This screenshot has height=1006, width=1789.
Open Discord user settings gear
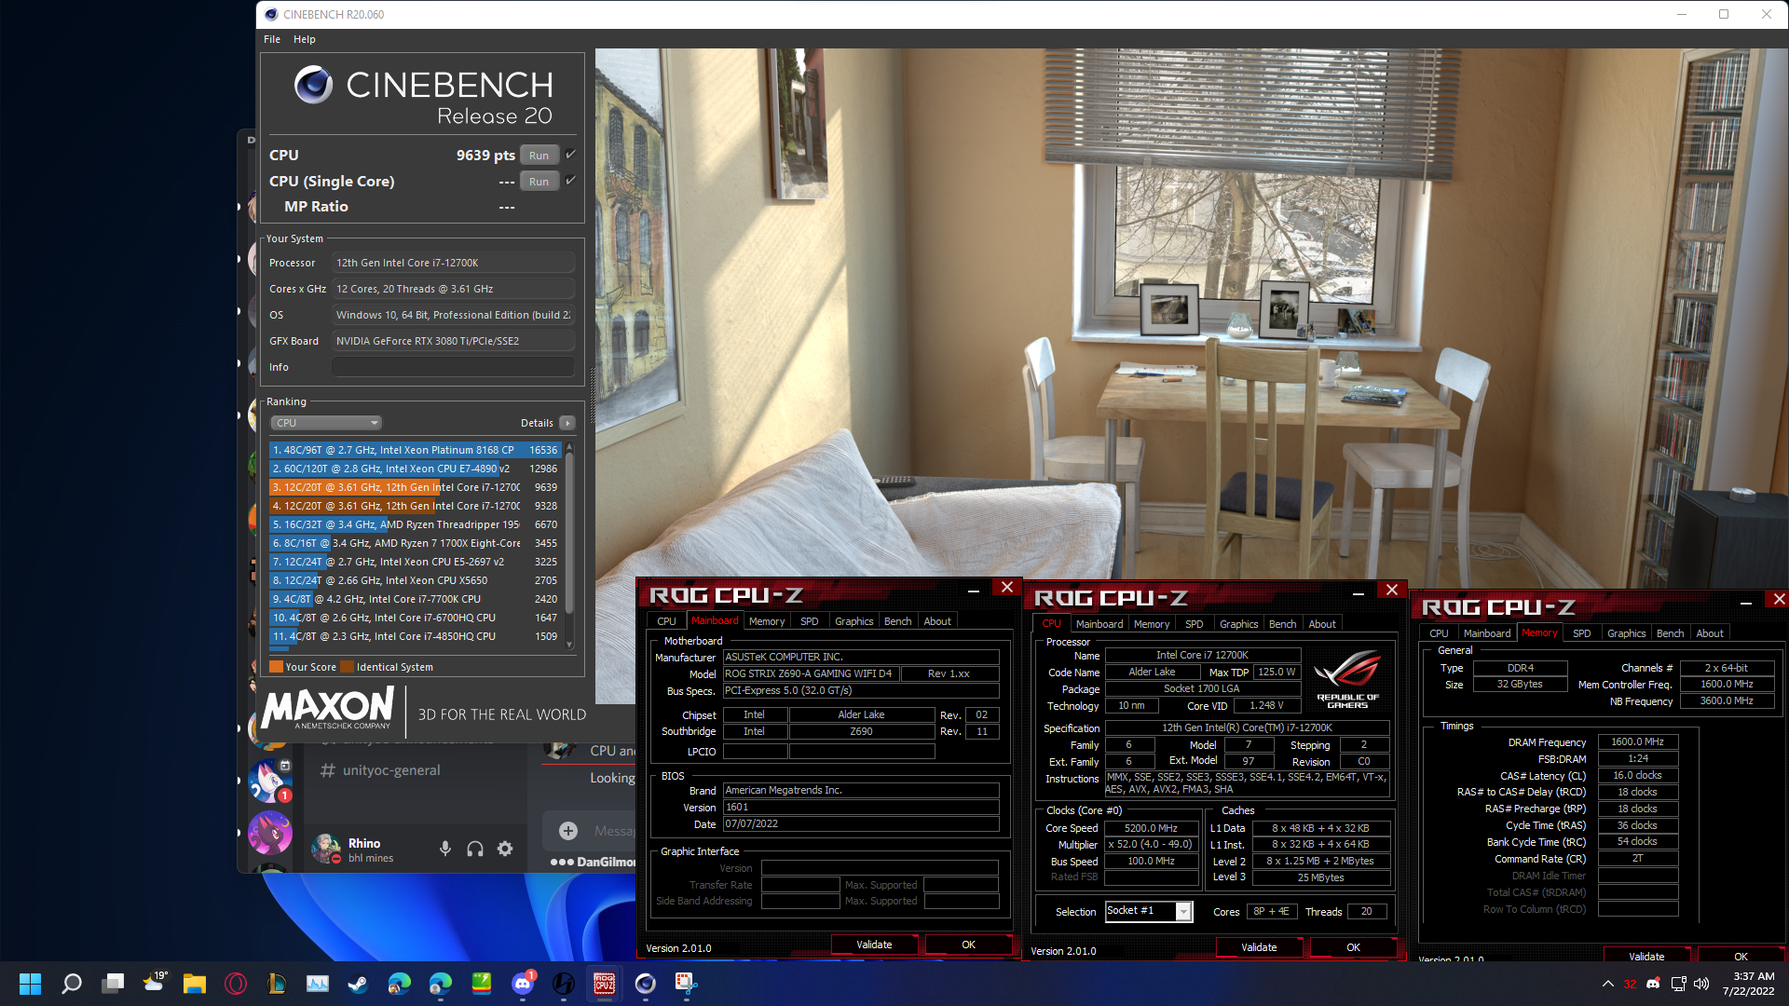(505, 849)
